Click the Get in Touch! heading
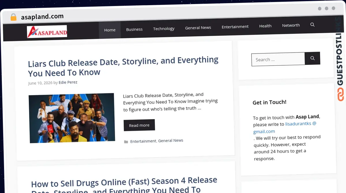This screenshot has width=346, height=193. [270, 102]
